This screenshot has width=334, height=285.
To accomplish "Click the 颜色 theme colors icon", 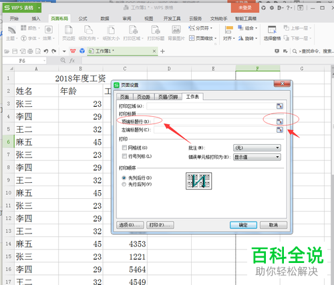I will coord(23,28).
